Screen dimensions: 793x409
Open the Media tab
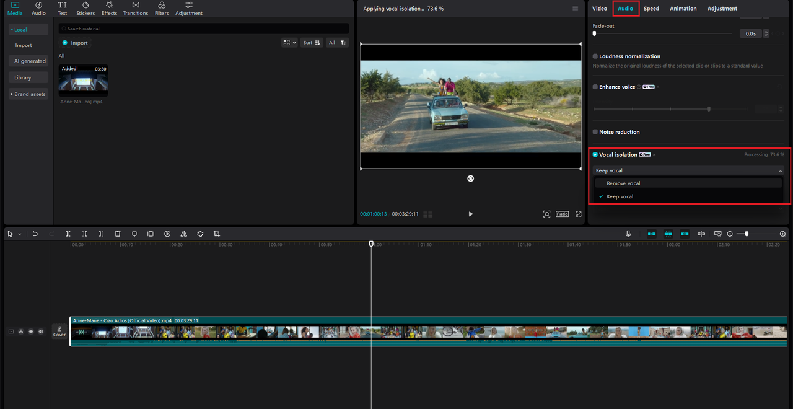point(15,9)
